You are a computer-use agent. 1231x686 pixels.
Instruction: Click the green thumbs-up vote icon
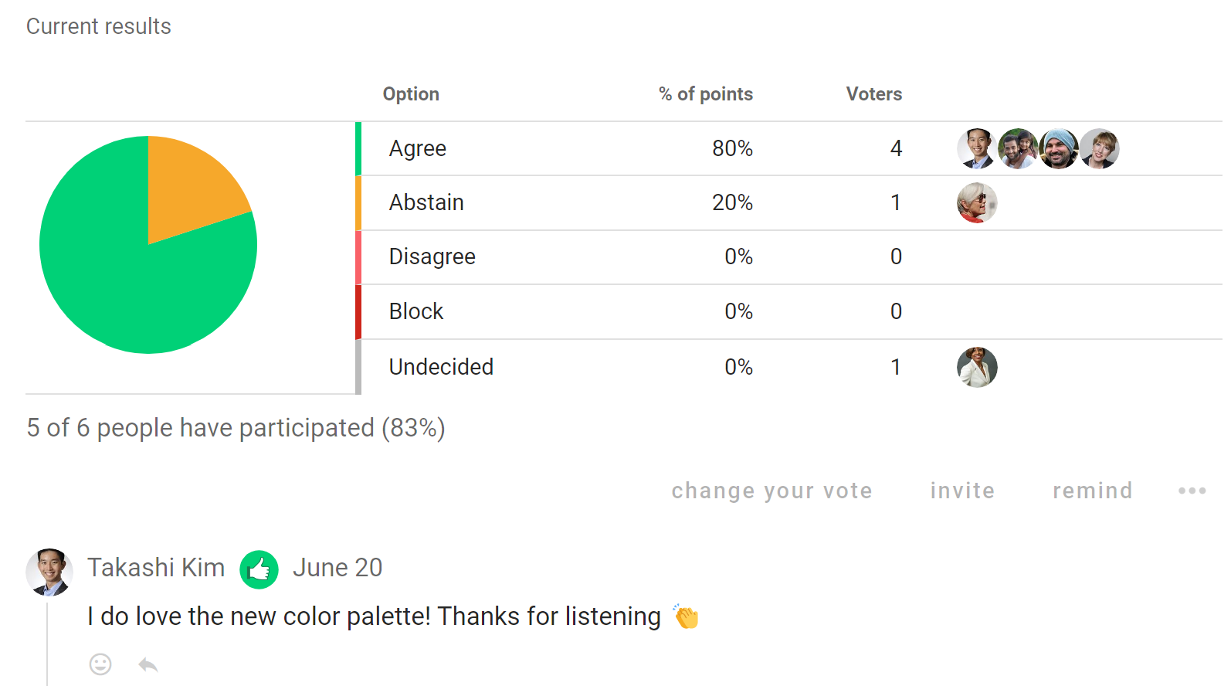(x=259, y=569)
